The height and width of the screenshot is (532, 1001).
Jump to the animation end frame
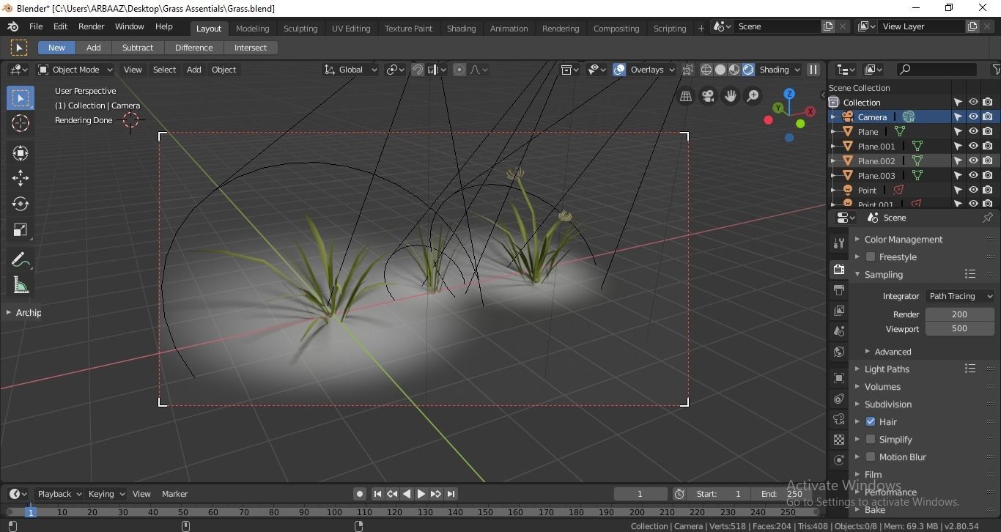pyautogui.click(x=451, y=494)
